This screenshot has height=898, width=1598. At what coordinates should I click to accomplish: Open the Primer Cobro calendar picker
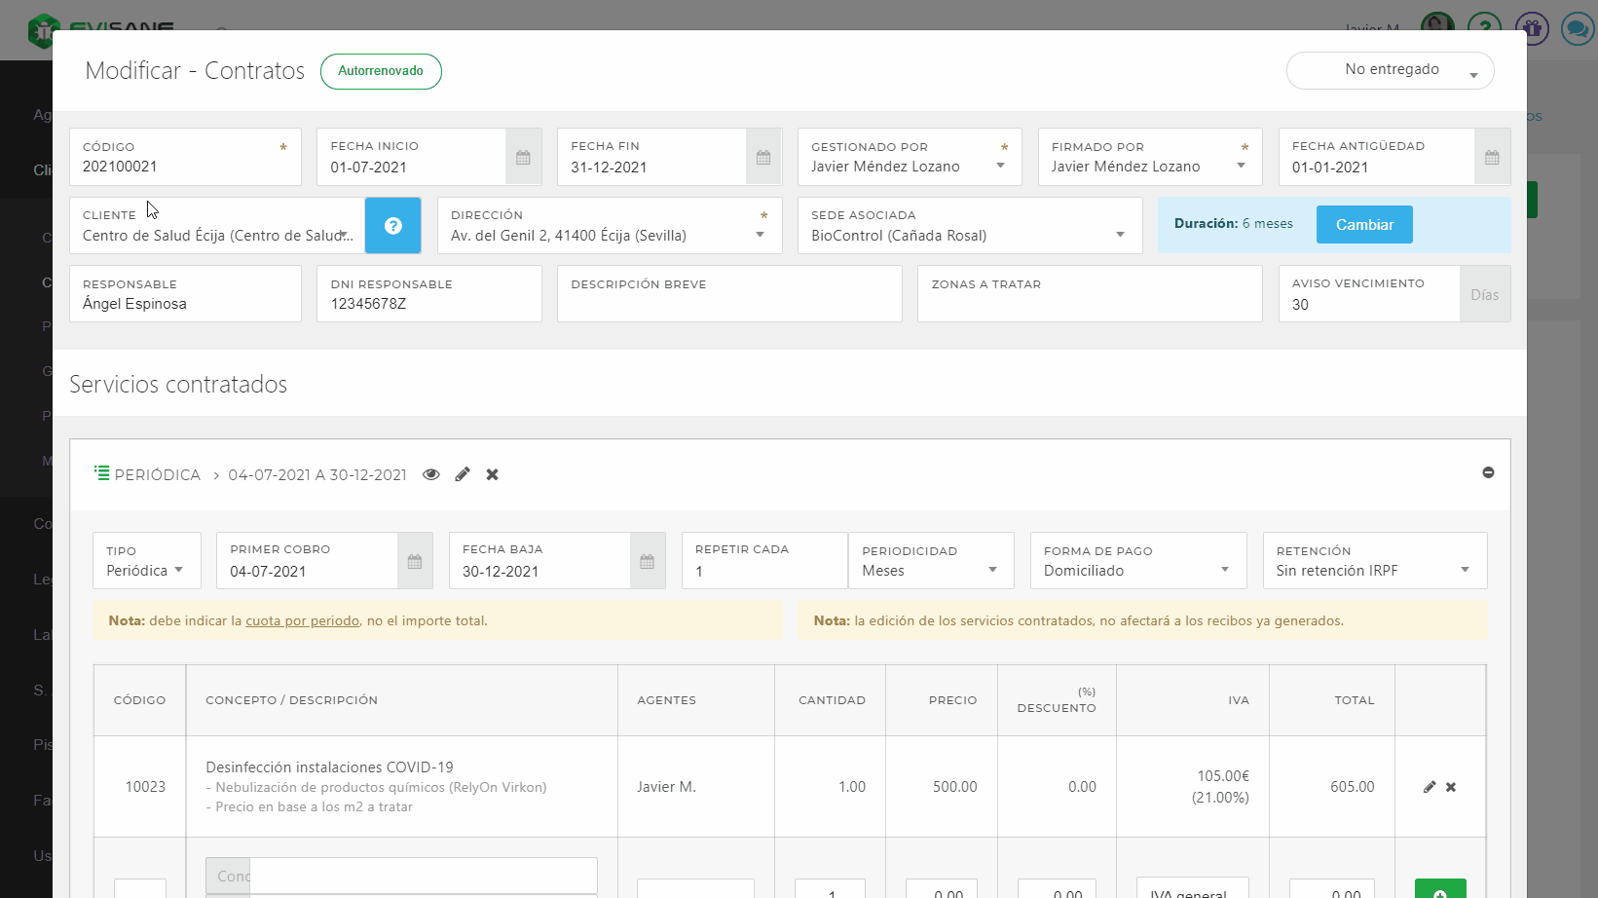click(415, 562)
